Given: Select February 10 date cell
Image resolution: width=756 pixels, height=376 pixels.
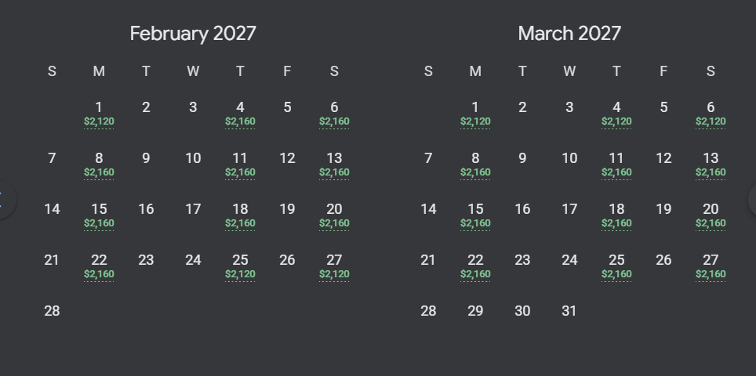Looking at the screenshot, I should click(x=193, y=158).
